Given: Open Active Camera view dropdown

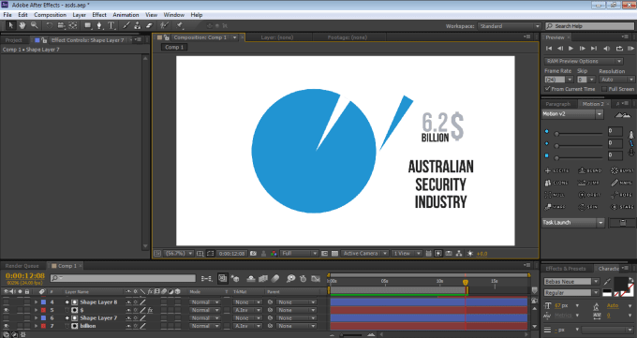Looking at the screenshot, I should pyautogui.click(x=364, y=254).
